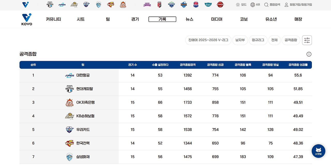The width and height of the screenshot is (331, 166).
Task: Click Stars logo in KB손해보험 row
Action: 70,116
